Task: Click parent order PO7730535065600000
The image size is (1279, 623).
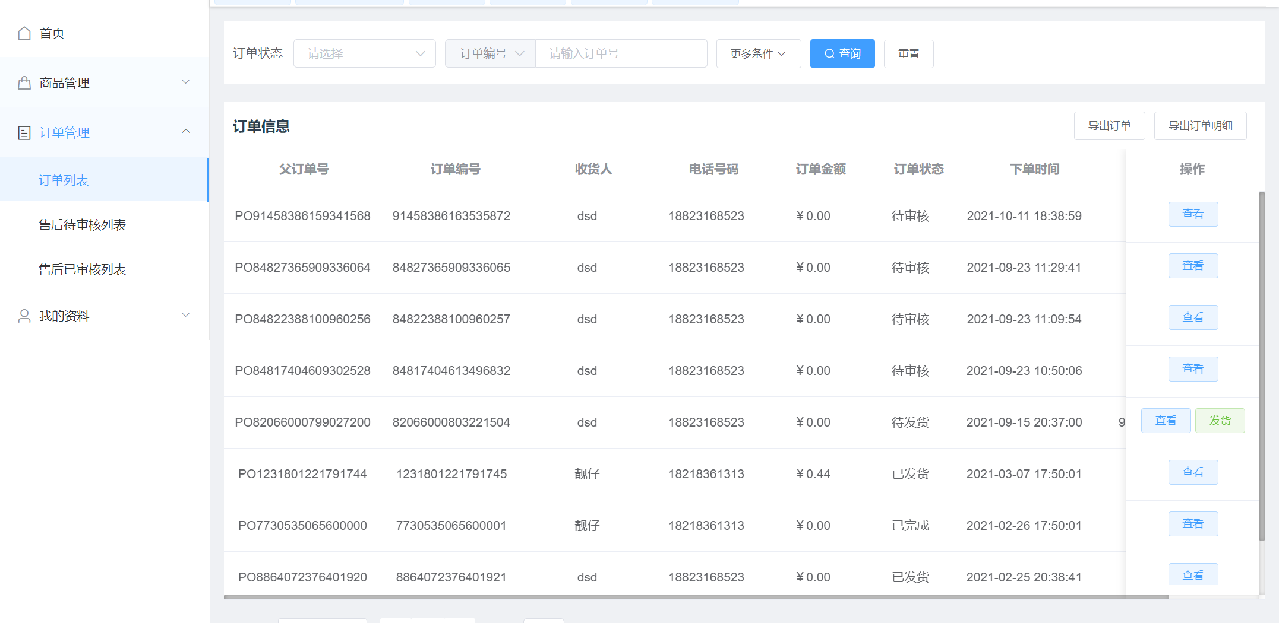Action: [x=302, y=526]
